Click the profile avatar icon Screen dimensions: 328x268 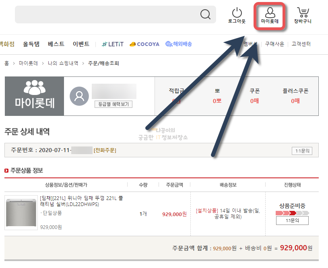point(79,96)
